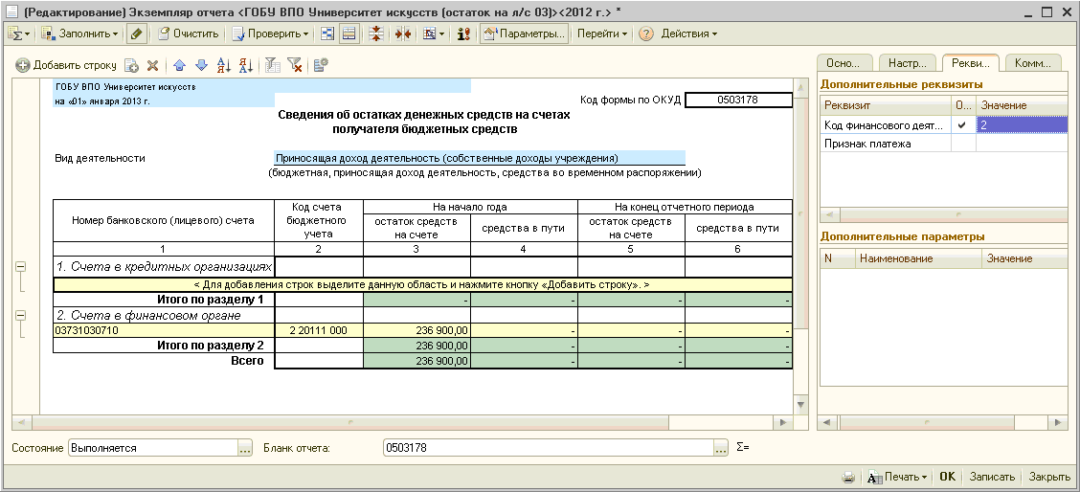Sort rows ascending A-Z icon
This screenshot has height=492, width=1080.
[224, 65]
